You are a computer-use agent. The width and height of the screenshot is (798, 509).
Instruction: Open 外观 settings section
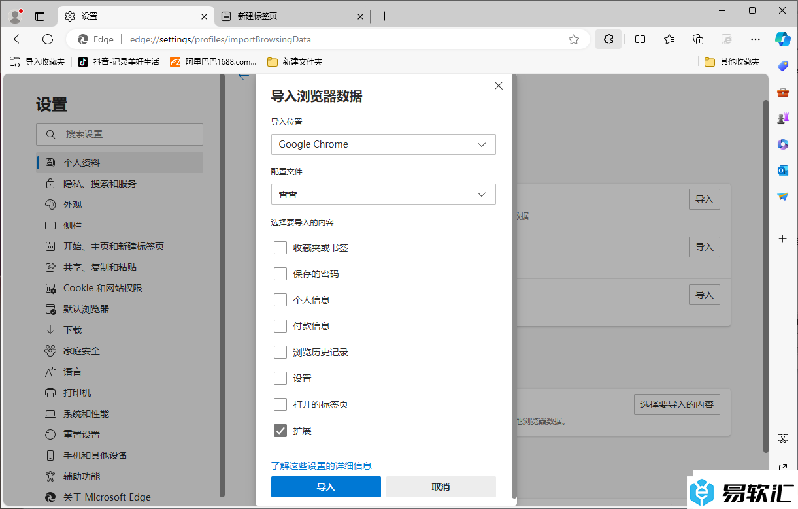pos(120,205)
